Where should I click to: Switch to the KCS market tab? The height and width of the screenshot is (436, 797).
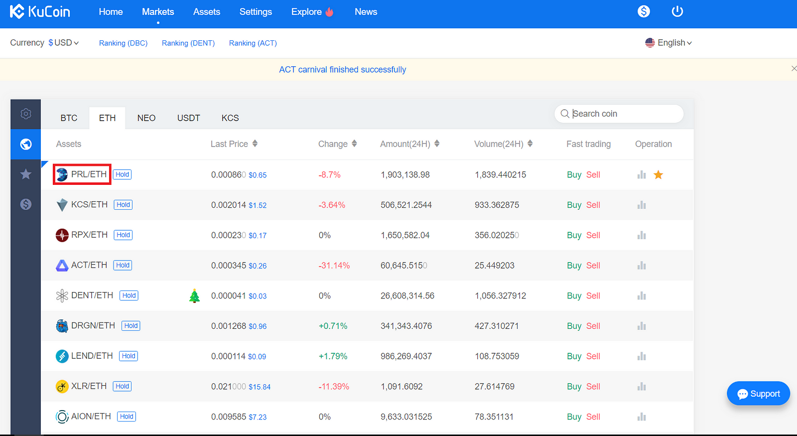pyautogui.click(x=230, y=118)
